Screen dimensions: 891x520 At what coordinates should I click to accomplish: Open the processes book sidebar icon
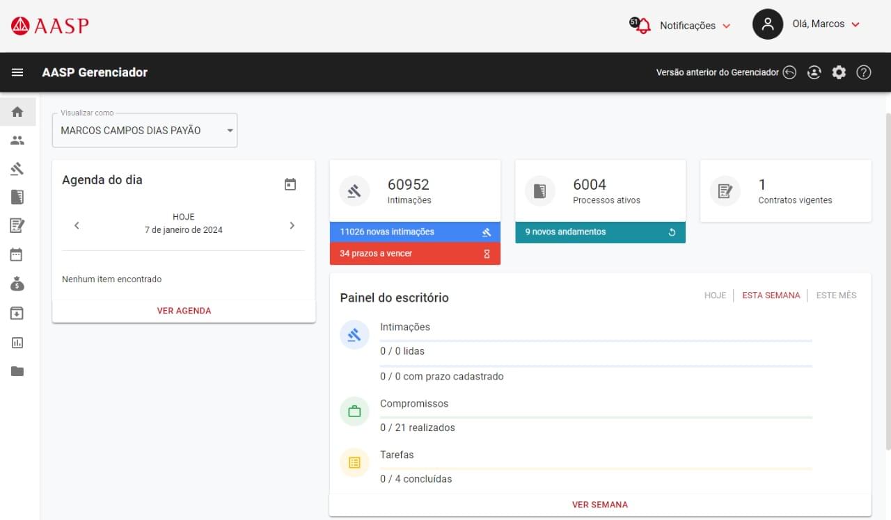coord(17,197)
